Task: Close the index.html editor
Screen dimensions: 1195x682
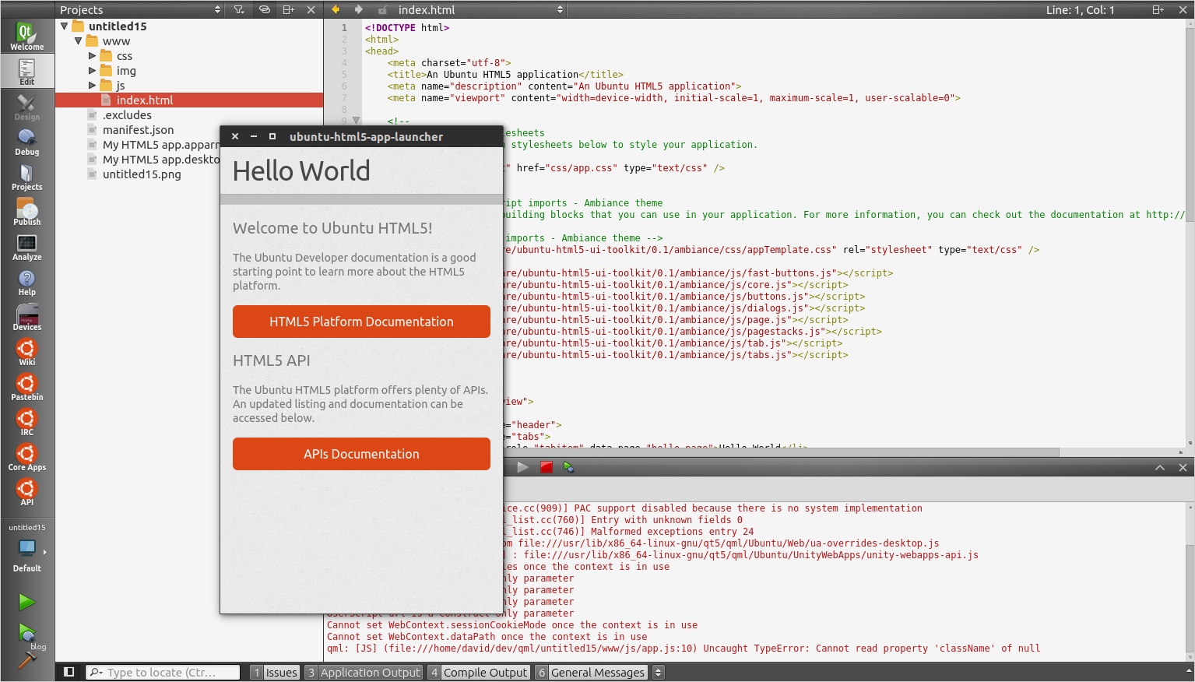Action: 1183,9
